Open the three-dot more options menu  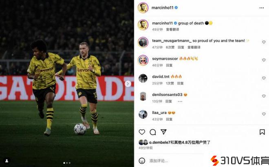coord(262,8)
